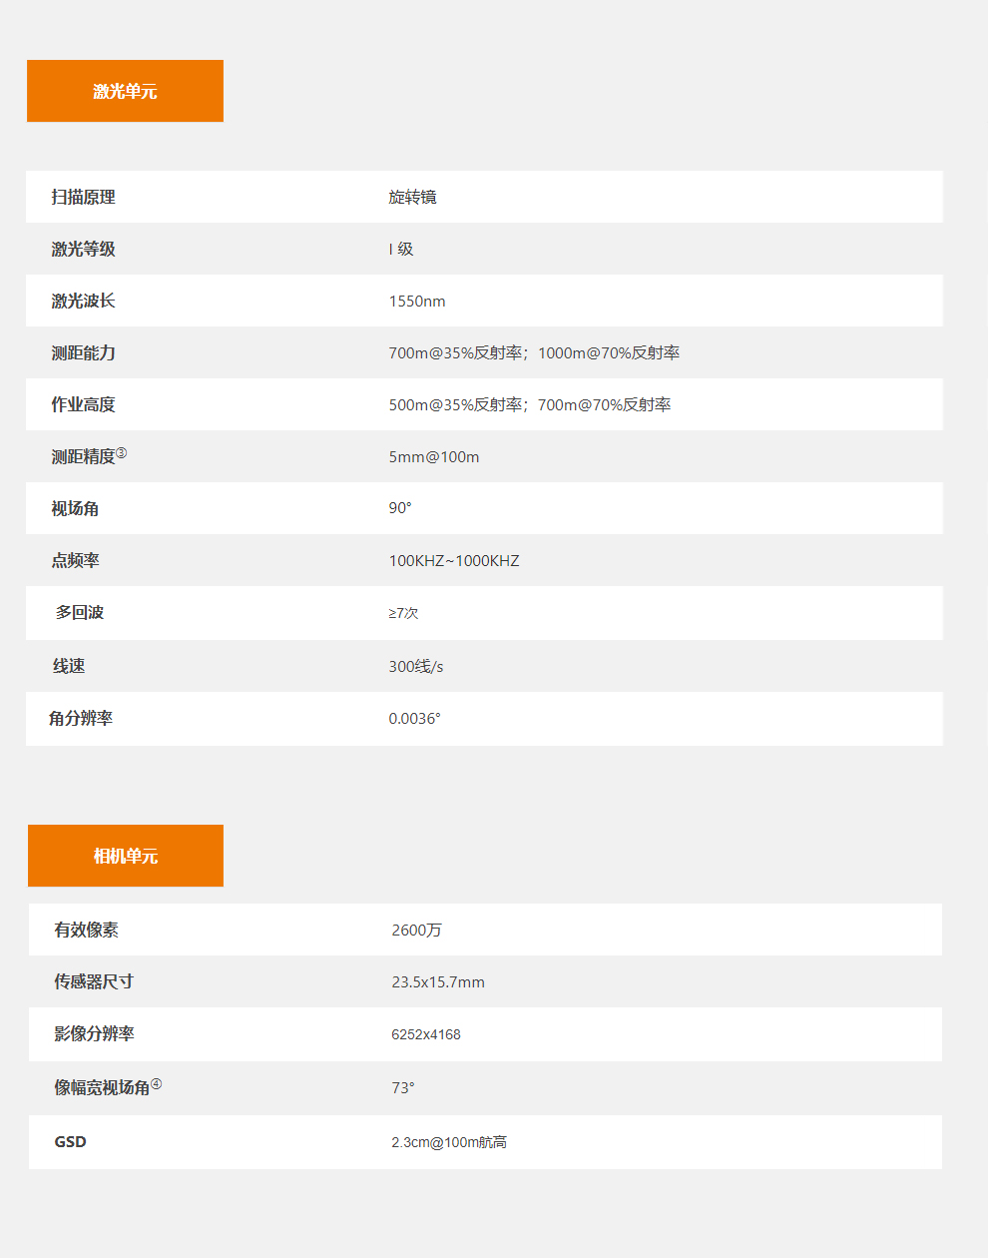
Task: Select the 100KHZ~1000KHZ value
Action: click(454, 561)
